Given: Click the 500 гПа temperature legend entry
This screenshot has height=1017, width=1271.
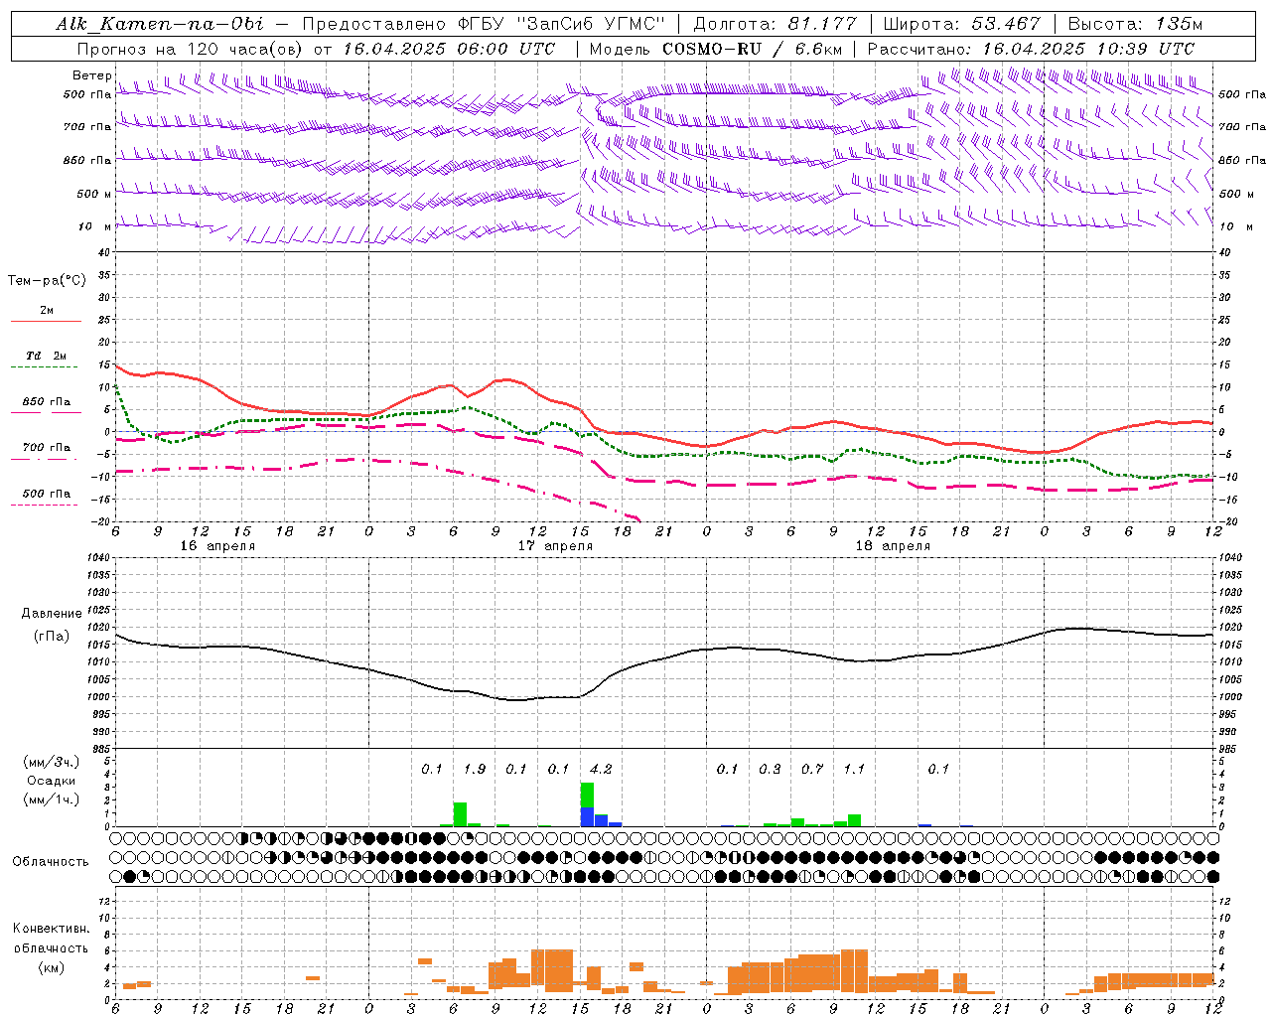Looking at the screenshot, I should (47, 494).
